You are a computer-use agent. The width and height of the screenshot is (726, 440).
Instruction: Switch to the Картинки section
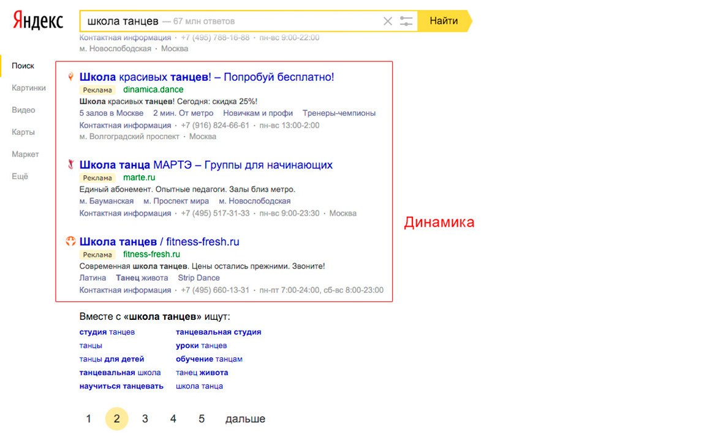point(29,88)
